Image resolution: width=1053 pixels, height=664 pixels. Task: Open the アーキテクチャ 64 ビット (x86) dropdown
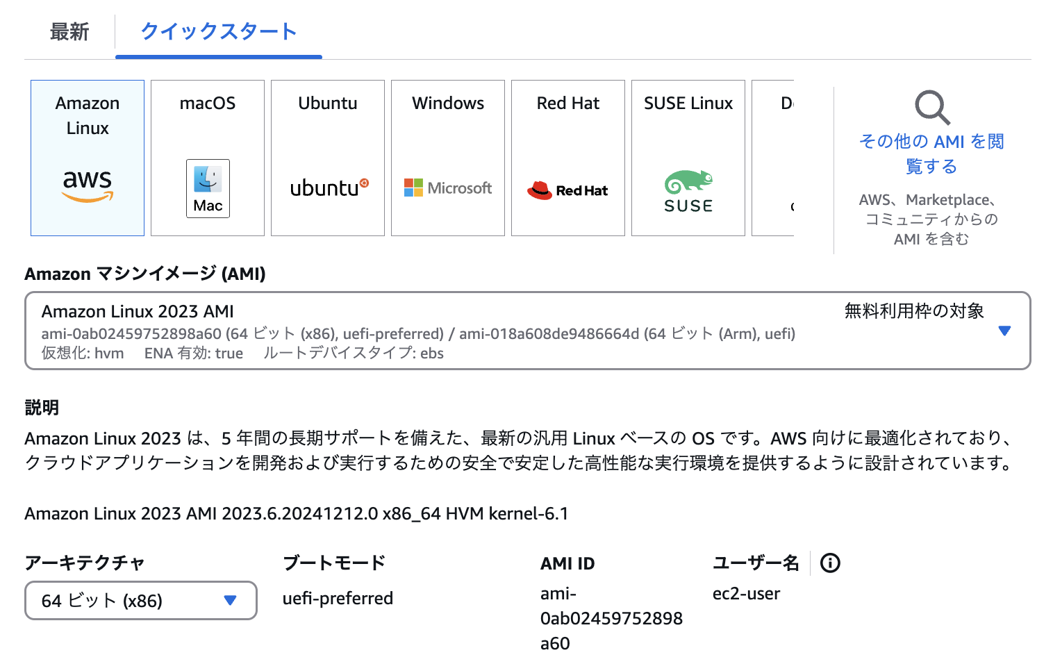pos(141,600)
